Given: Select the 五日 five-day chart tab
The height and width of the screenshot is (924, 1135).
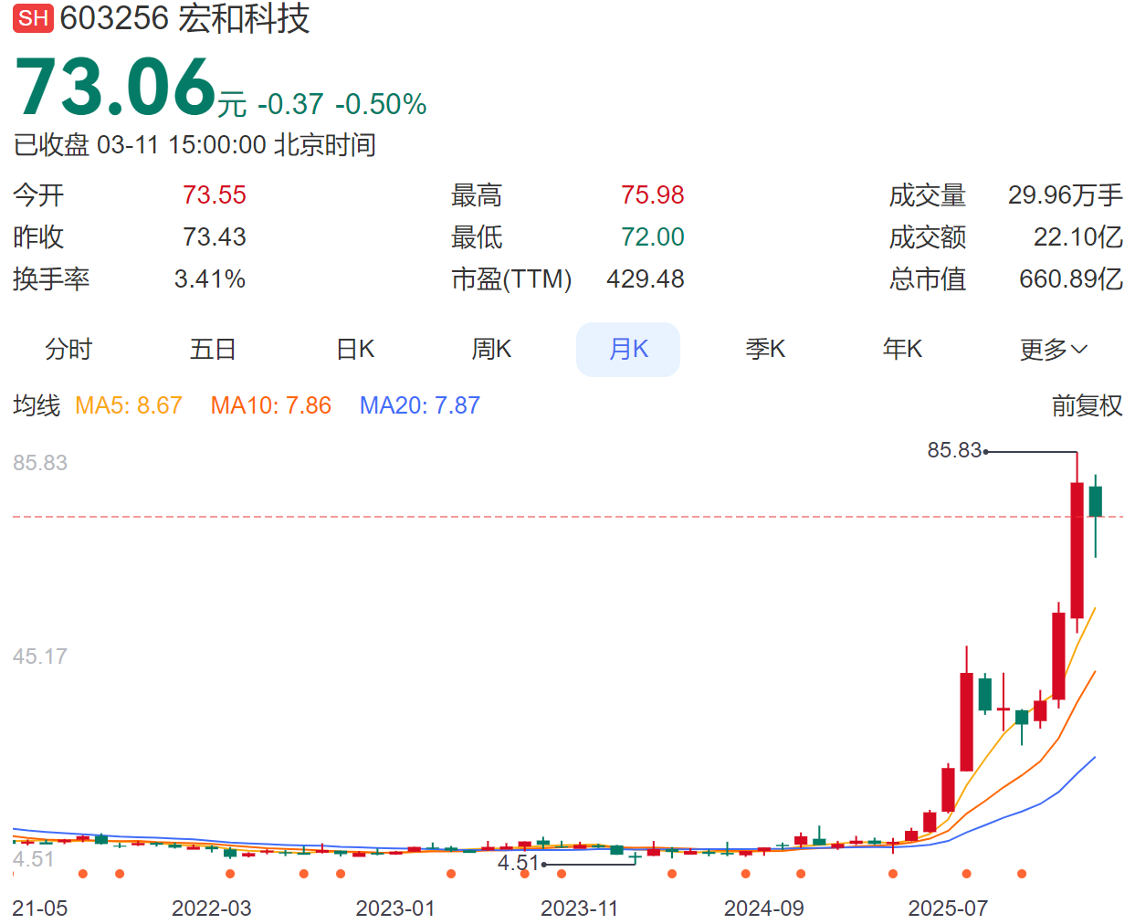Looking at the screenshot, I should pos(213,349).
